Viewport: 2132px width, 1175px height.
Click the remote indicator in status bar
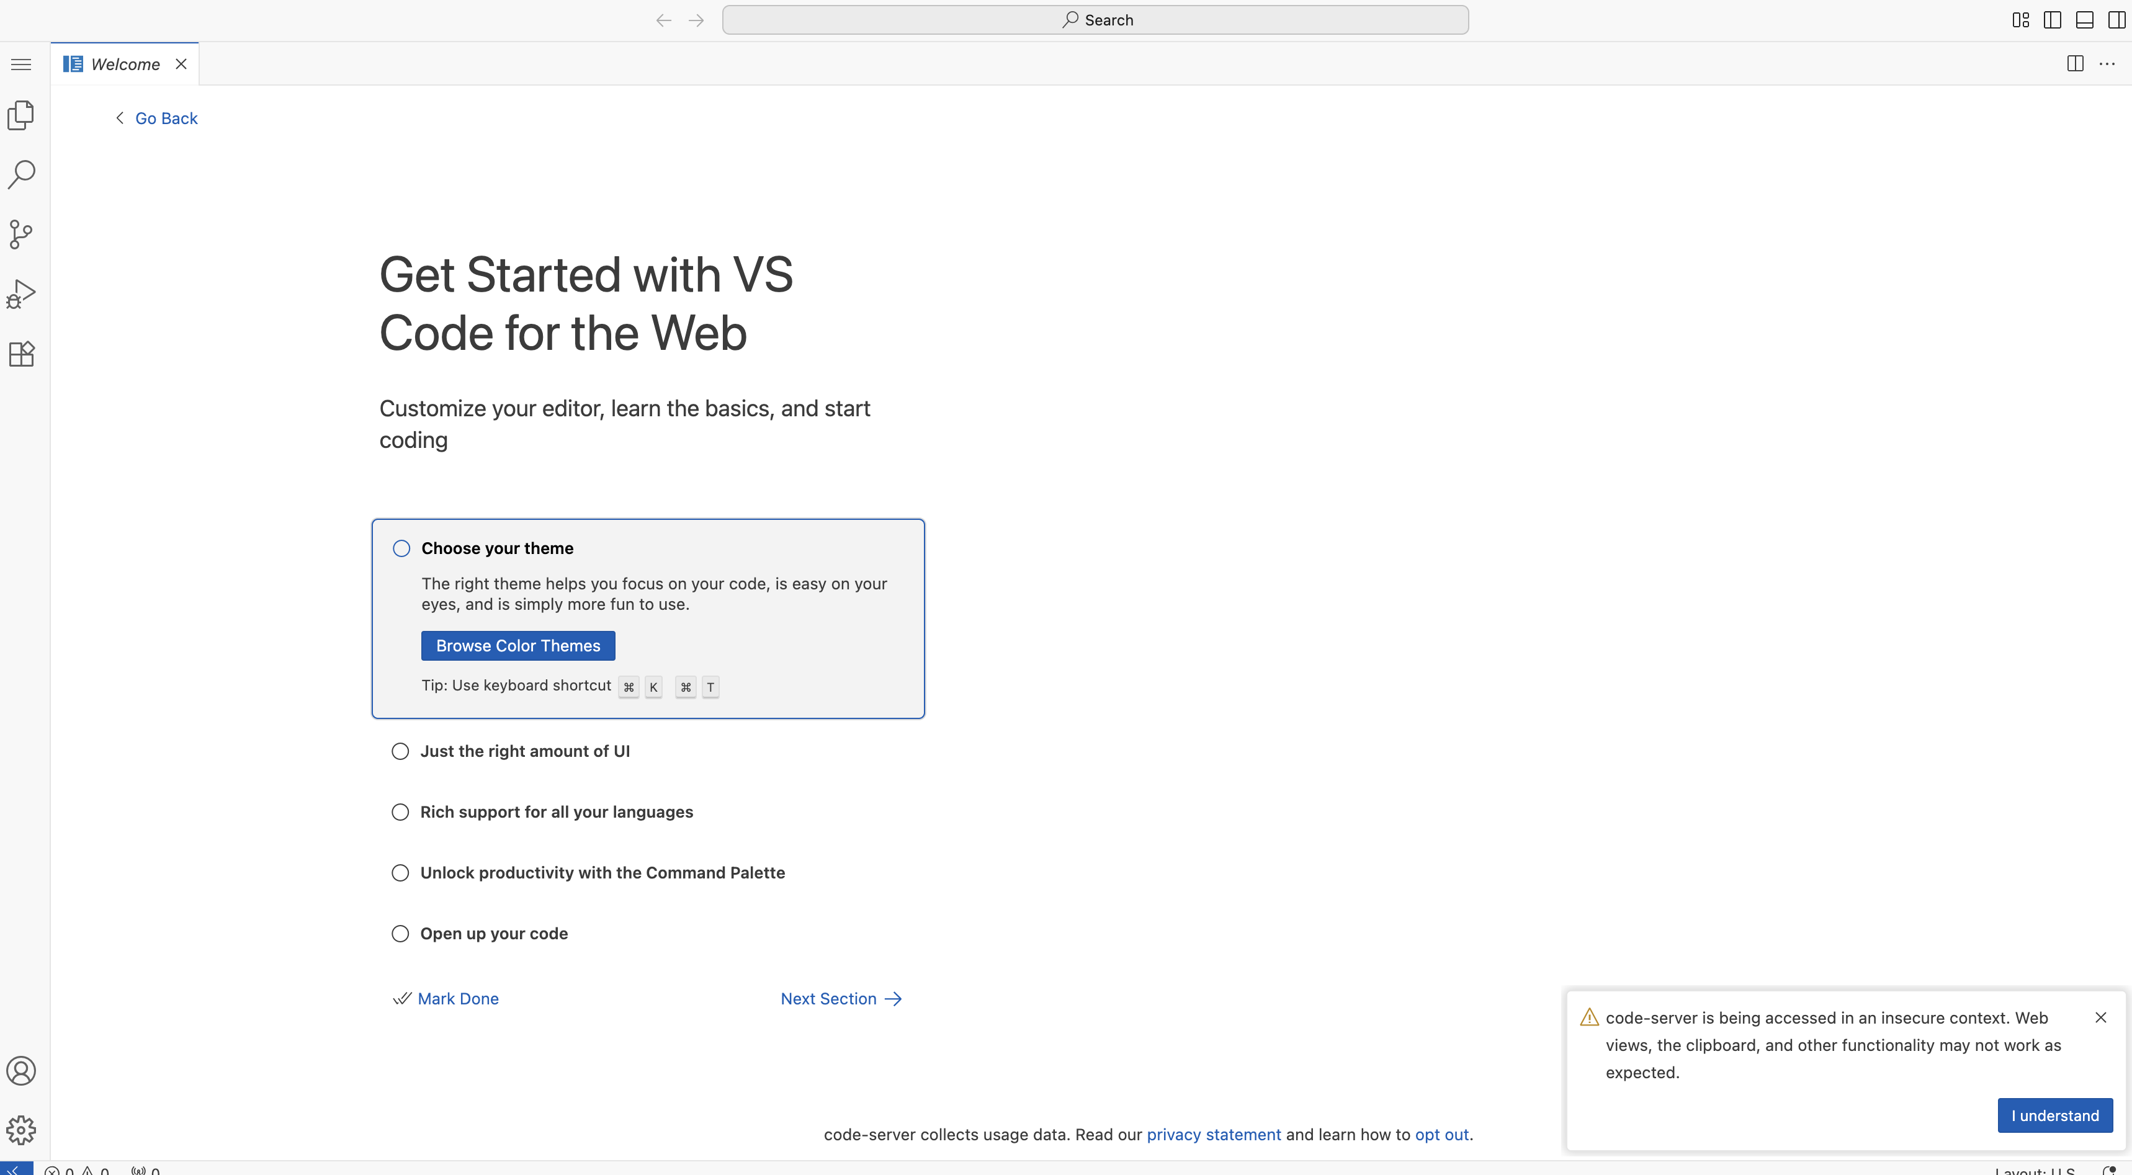point(17,1168)
